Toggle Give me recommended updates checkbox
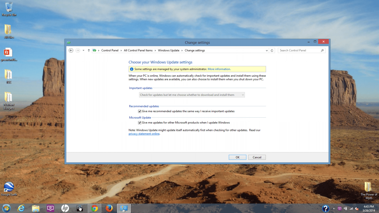 139,111
